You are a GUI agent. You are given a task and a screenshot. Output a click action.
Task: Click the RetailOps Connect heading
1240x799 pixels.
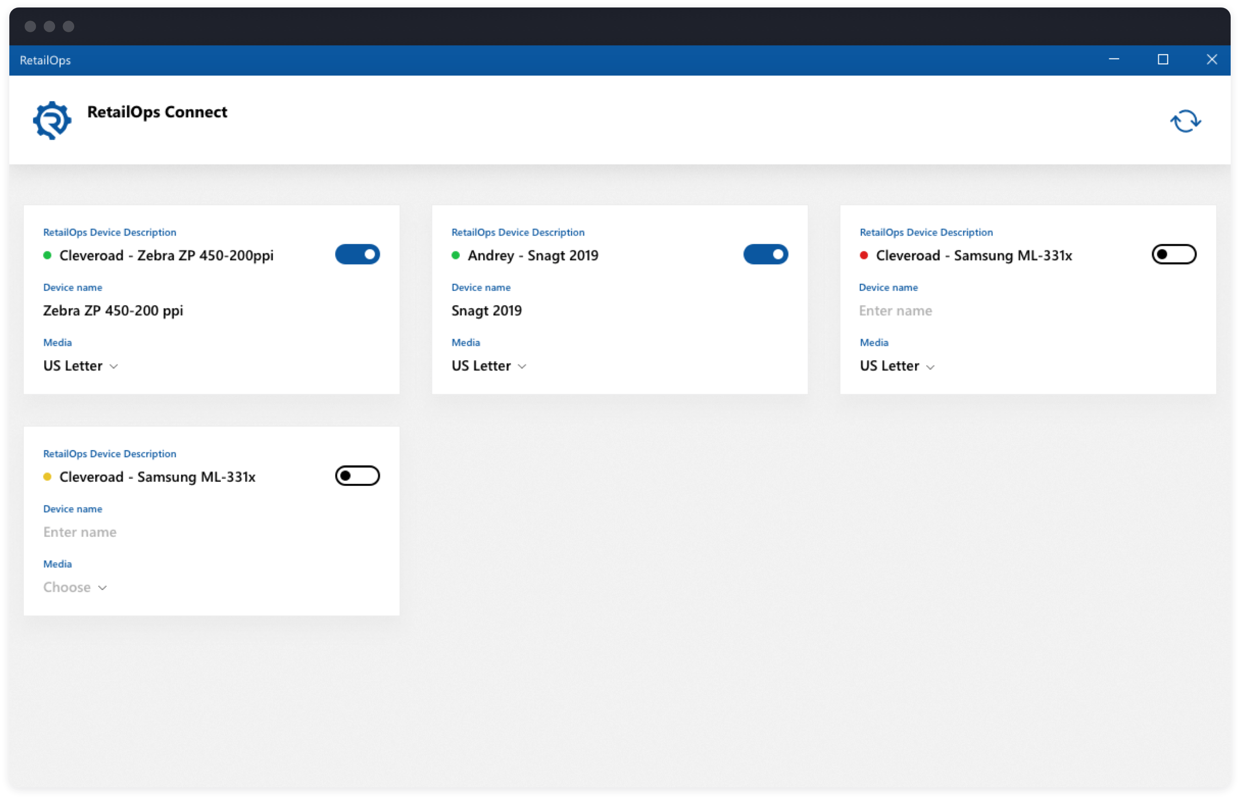tap(157, 112)
